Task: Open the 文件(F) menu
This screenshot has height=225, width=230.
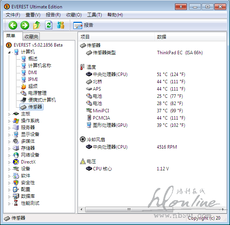Action: click(x=13, y=15)
